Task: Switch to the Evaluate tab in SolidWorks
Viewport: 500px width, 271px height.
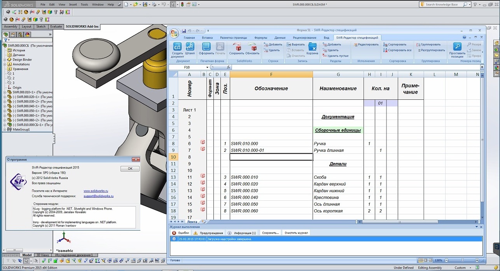Action: coord(56,26)
